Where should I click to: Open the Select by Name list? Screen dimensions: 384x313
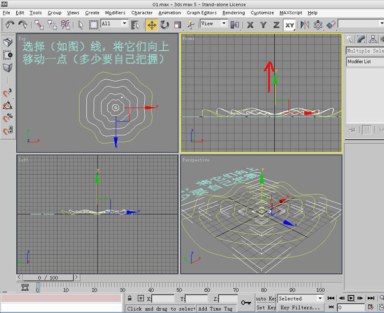[135, 25]
